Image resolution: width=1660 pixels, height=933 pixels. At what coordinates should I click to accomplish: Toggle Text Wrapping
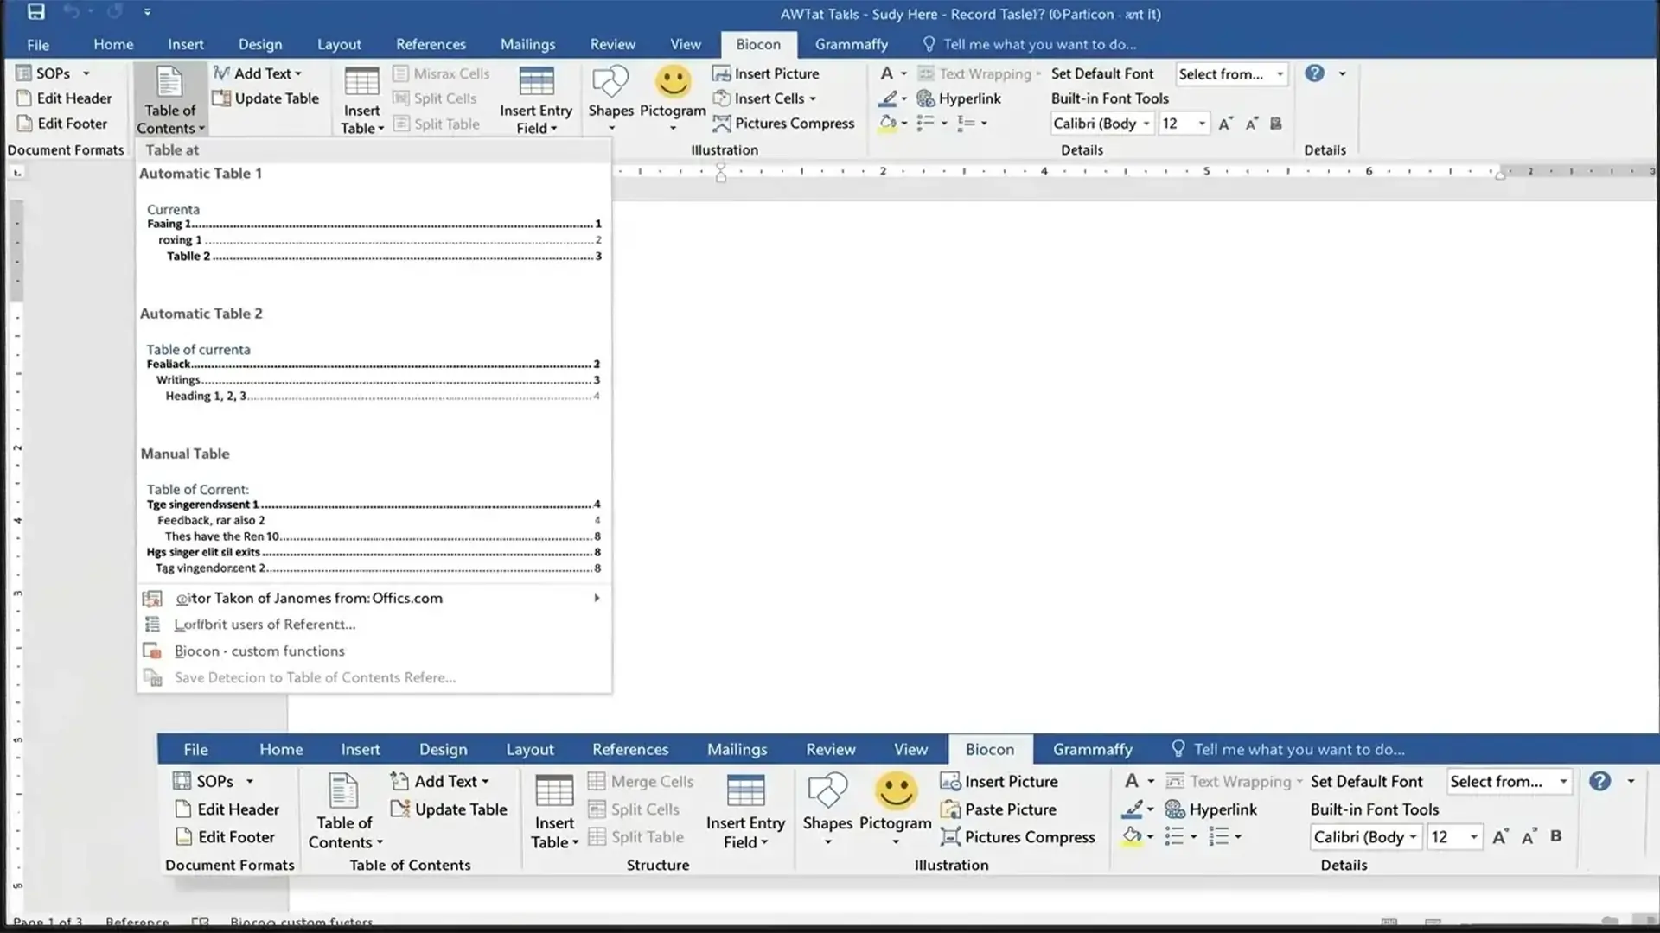pos(980,73)
